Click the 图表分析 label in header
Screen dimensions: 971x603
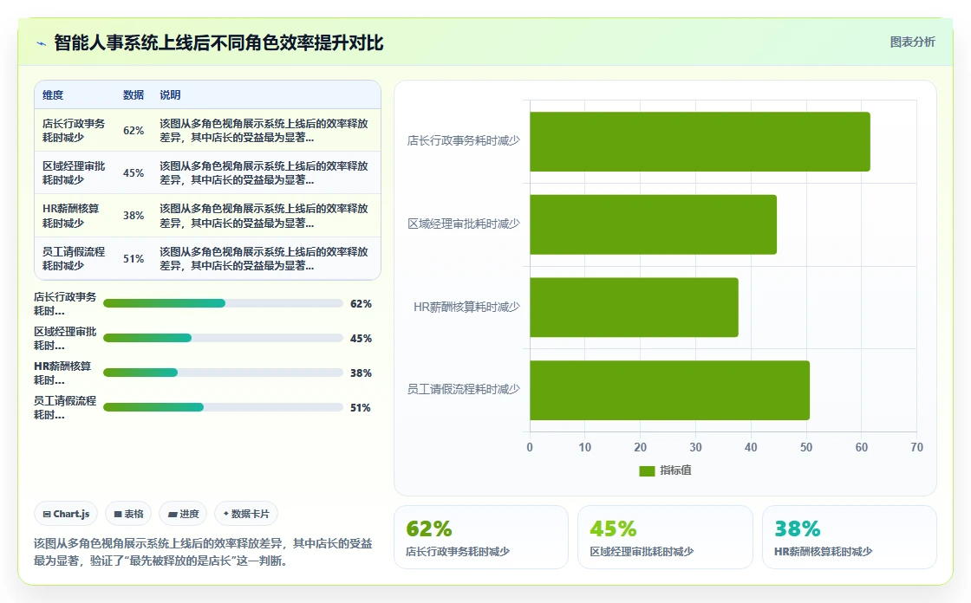click(912, 42)
